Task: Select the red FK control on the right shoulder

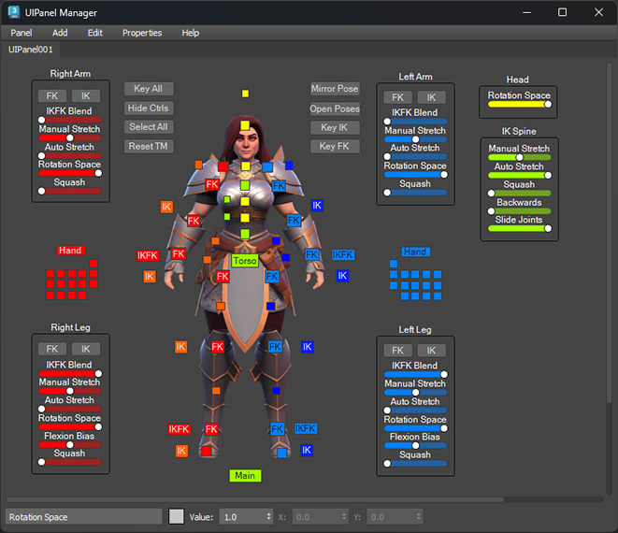Action: click(x=212, y=184)
